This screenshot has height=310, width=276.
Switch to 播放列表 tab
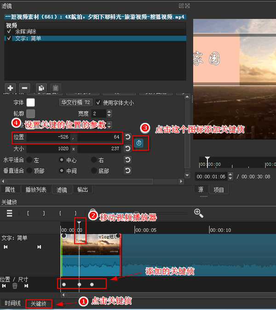coord(36,190)
